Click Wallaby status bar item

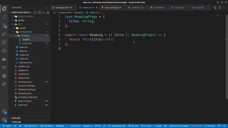coord(60,126)
